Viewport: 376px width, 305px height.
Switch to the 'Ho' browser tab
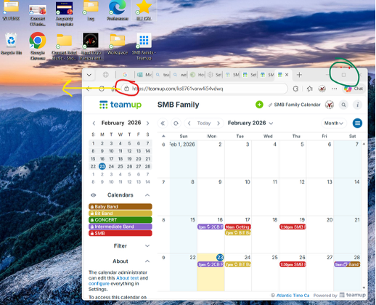coord(197,75)
